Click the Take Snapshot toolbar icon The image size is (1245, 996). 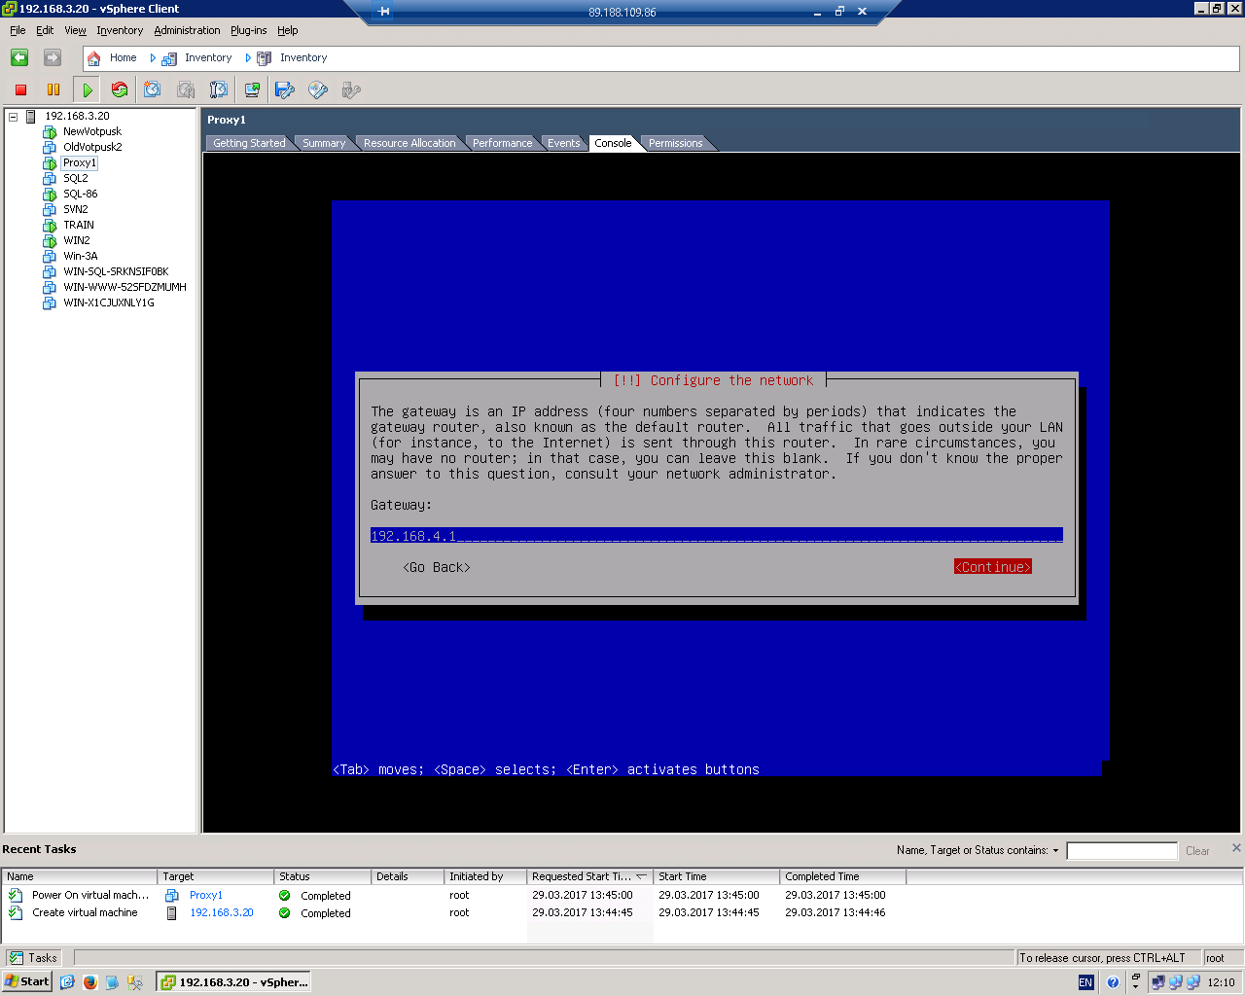[x=153, y=89]
